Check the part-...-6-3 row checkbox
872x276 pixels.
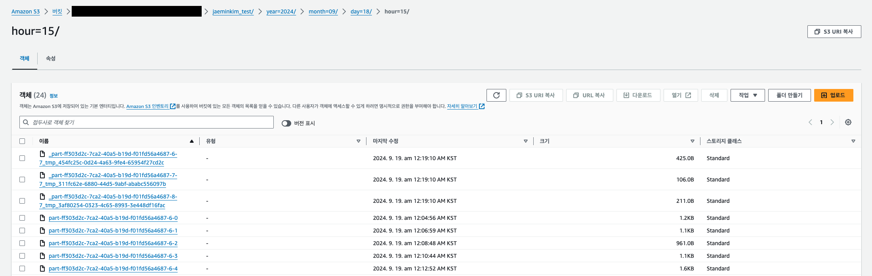pos(22,256)
